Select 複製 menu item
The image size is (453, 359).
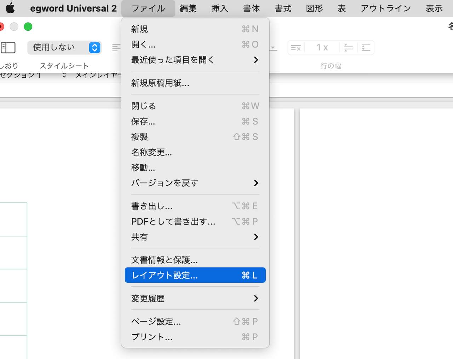195,137
